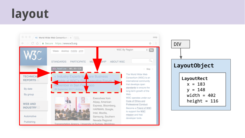Screen dimensions: 245x138
Task: Click the 'y = 148' value
Action: pos(196,90)
